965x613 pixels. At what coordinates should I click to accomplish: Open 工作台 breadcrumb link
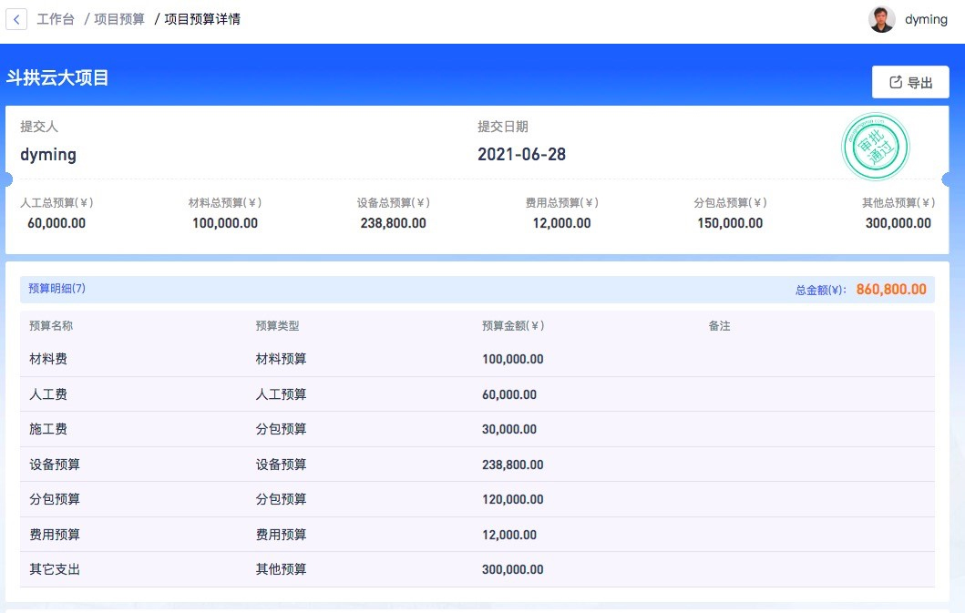[x=56, y=19]
